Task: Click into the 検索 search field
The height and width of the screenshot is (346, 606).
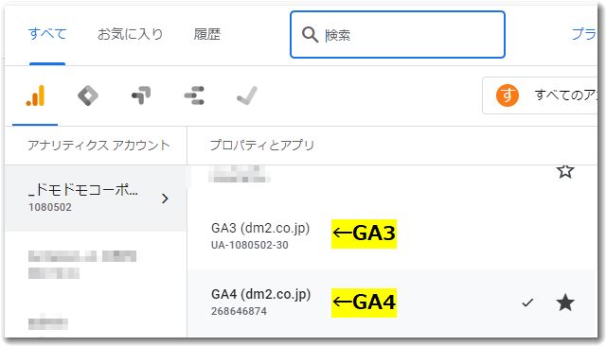Action: pos(398,35)
